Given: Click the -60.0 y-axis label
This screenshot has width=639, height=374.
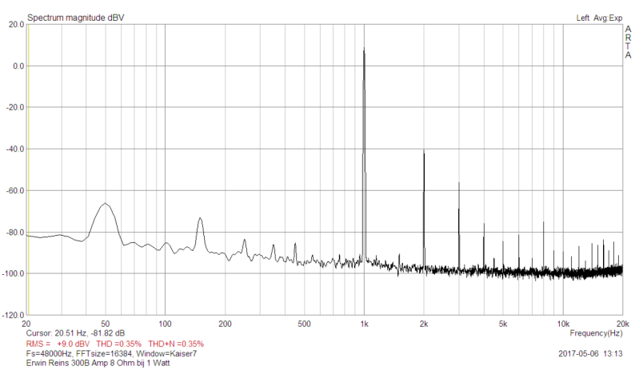Looking at the screenshot, I should (x=15, y=191).
